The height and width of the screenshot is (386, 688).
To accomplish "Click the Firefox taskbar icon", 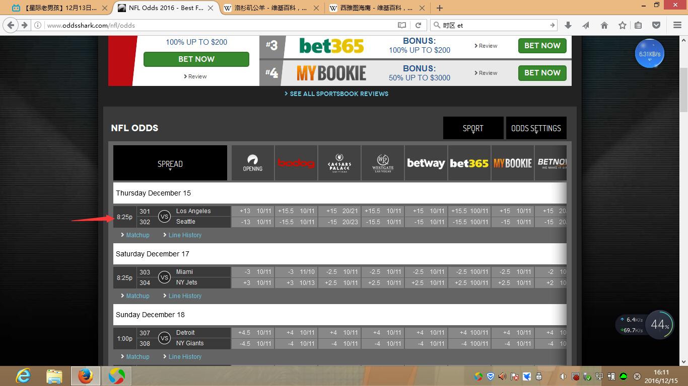I will pyautogui.click(x=85, y=375).
